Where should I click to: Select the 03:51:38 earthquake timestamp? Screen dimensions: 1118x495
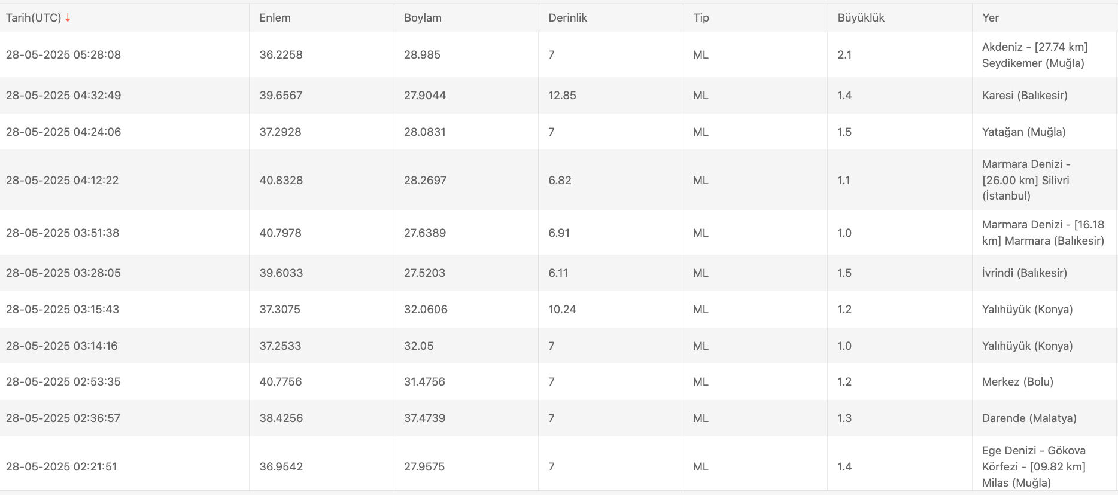pos(63,233)
